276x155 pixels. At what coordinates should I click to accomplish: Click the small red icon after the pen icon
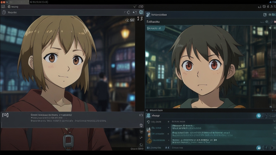click(275, 22)
